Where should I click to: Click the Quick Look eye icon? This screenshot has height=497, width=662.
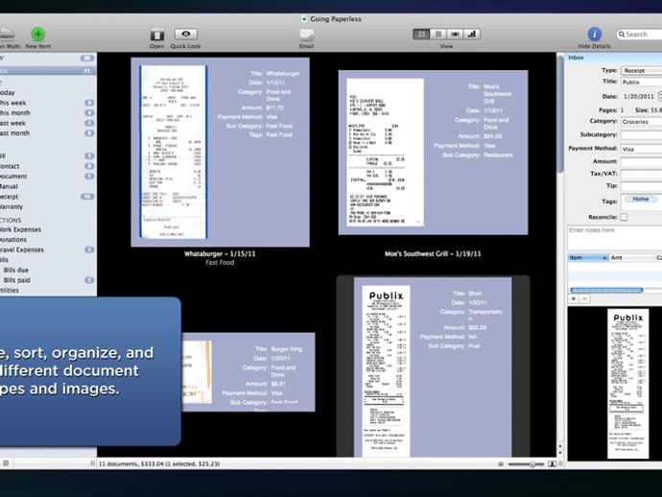[x=186, y=34]
